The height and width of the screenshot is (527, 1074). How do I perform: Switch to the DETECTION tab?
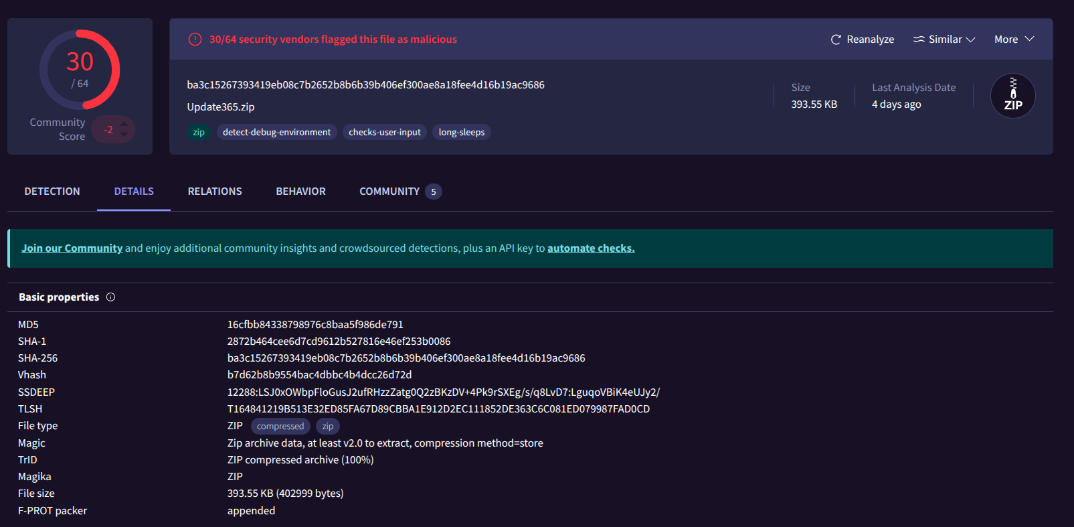(52, 192)
